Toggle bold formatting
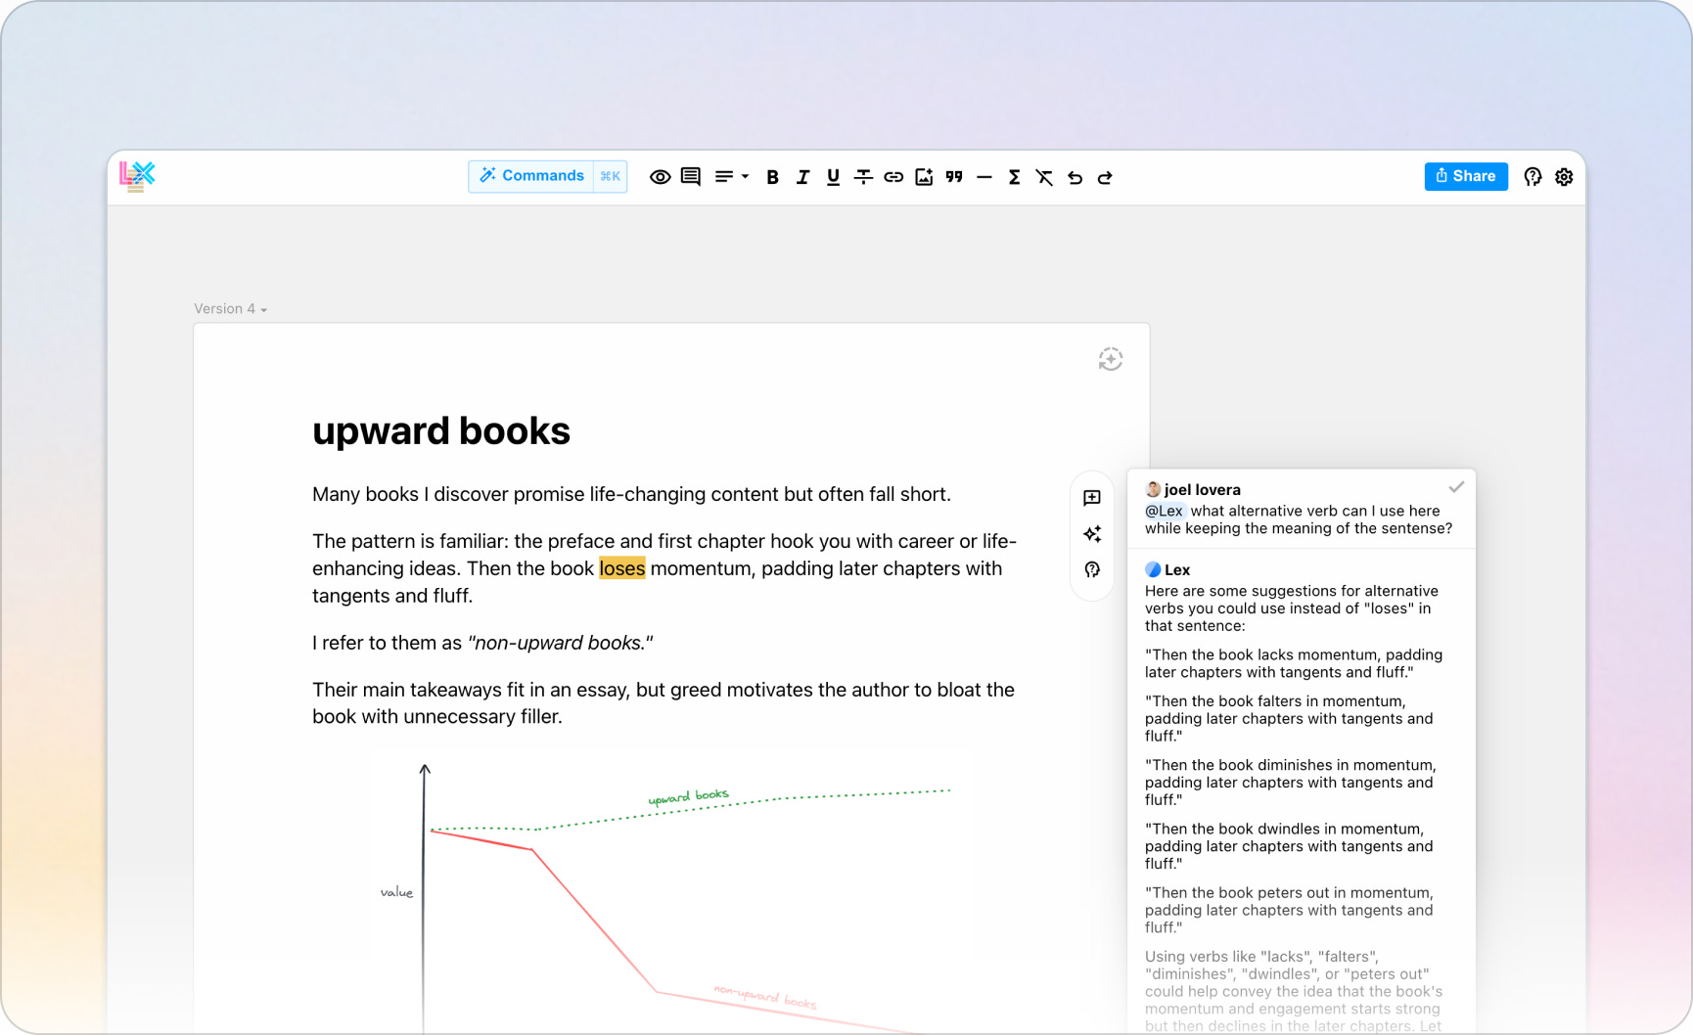 772,177
